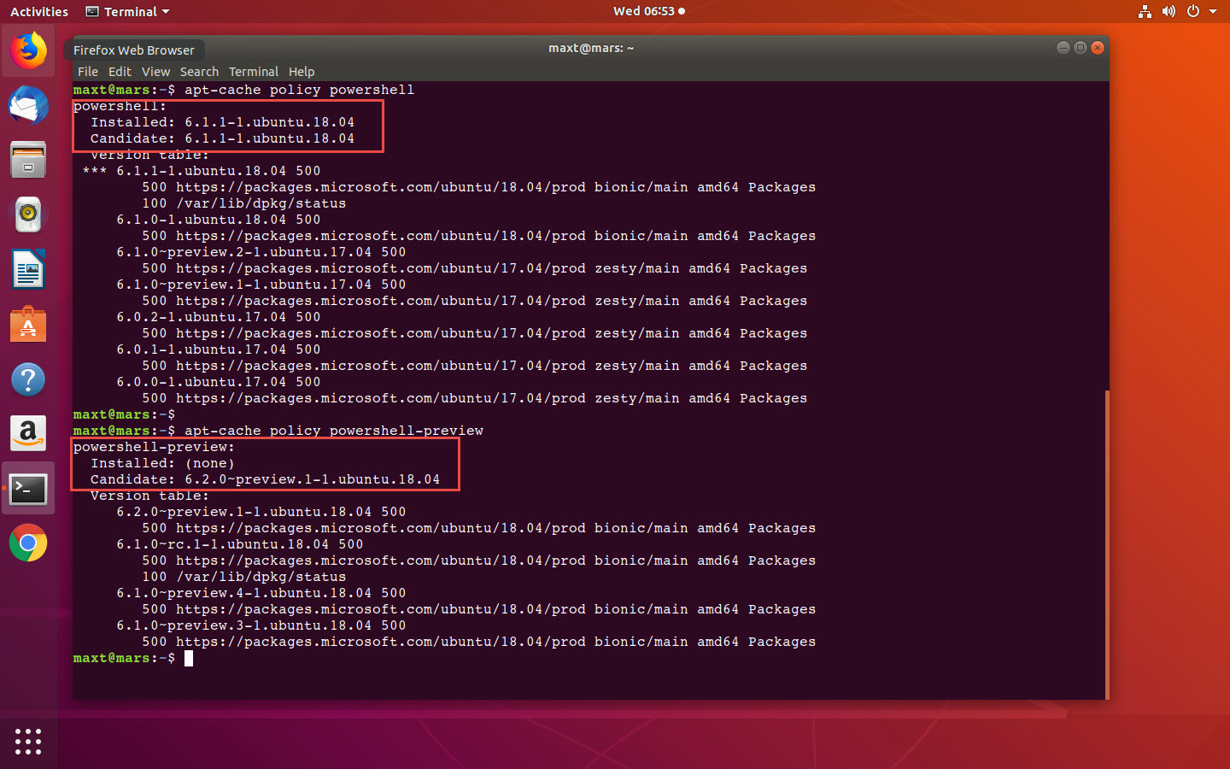Image resolution: width=1230 pixels, height=769 pixels.
Task: Click the terminal vertical scrollbar
Action: [1107, 544]
